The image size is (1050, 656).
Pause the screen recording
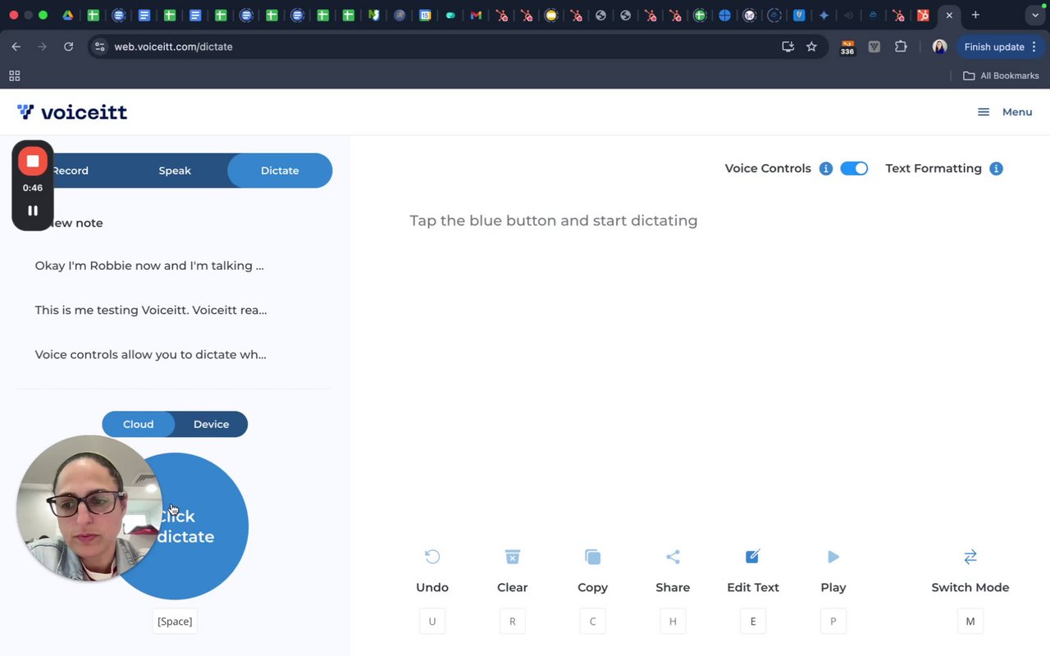coord(33,211)
